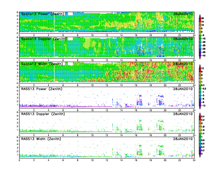This screenshot has height=172, width=223.
Task: Click the purple bottom arrow of the lowest colorbar
Action: (x=200, y=155)
